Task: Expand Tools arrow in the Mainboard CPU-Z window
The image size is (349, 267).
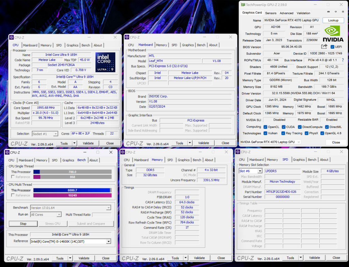Action: pyautogui.click(x=190, y=143)
